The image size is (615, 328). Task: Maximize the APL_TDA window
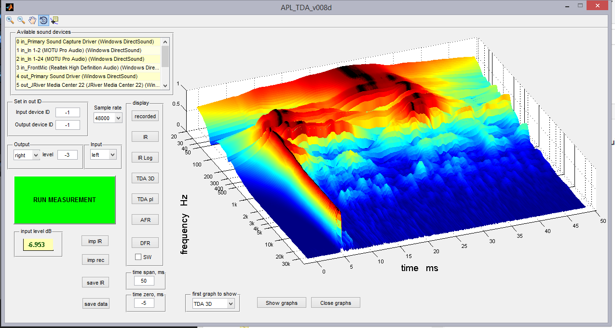pyautogui.click(x=581, y=6)
